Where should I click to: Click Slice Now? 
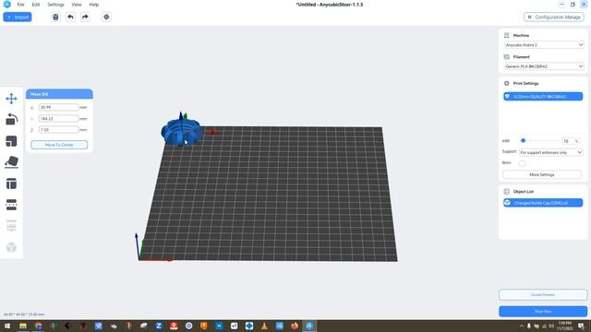[x=543, y=312]
